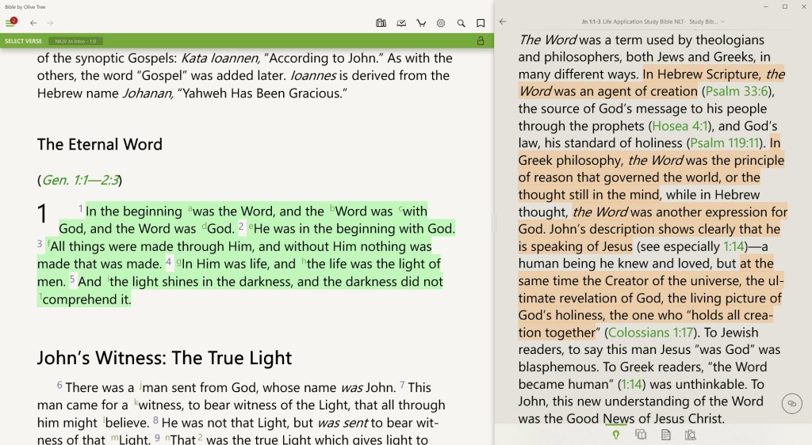Open the hamburger menu with notification badge
812x445 pixels.
pyautogui.click(x=11, y=22)
